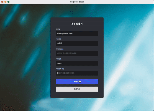Select the username field showing 송준호
154x111 pixels.
tap(77, 43)
